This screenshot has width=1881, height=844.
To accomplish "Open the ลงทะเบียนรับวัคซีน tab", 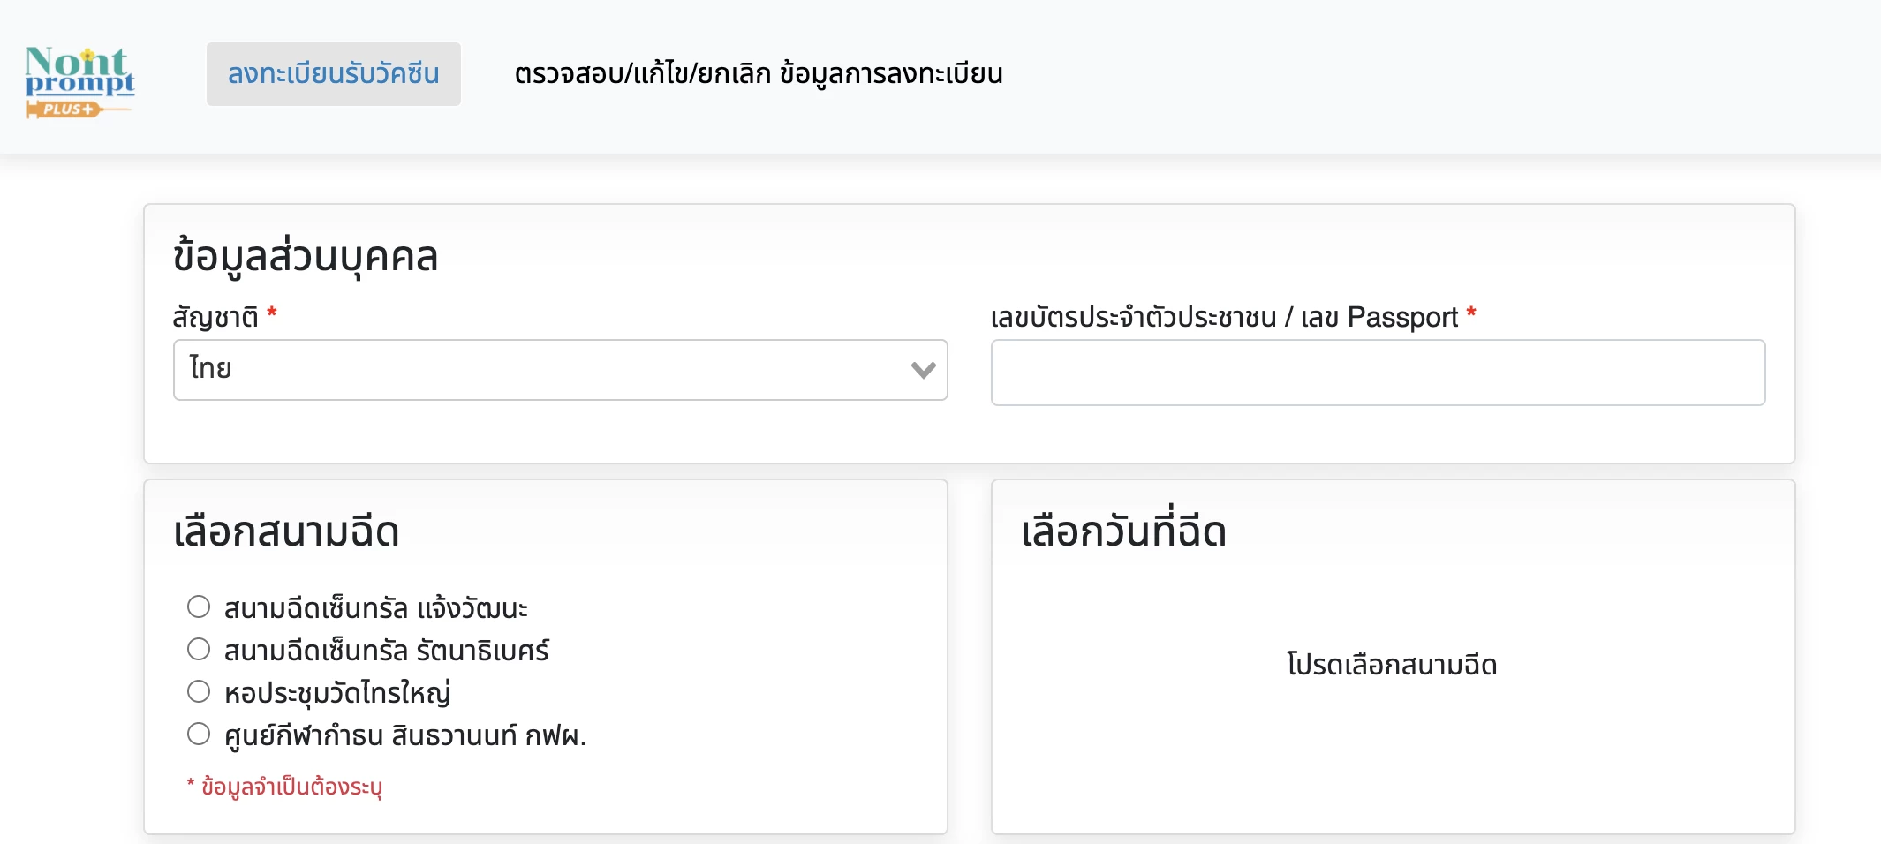I will [x=334, y=74].
